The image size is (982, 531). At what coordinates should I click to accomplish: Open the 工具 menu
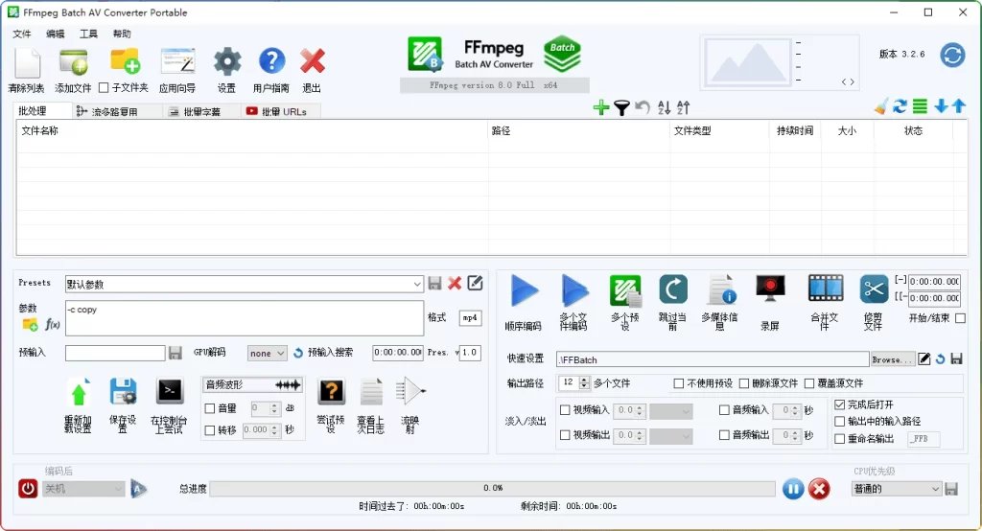88,34
